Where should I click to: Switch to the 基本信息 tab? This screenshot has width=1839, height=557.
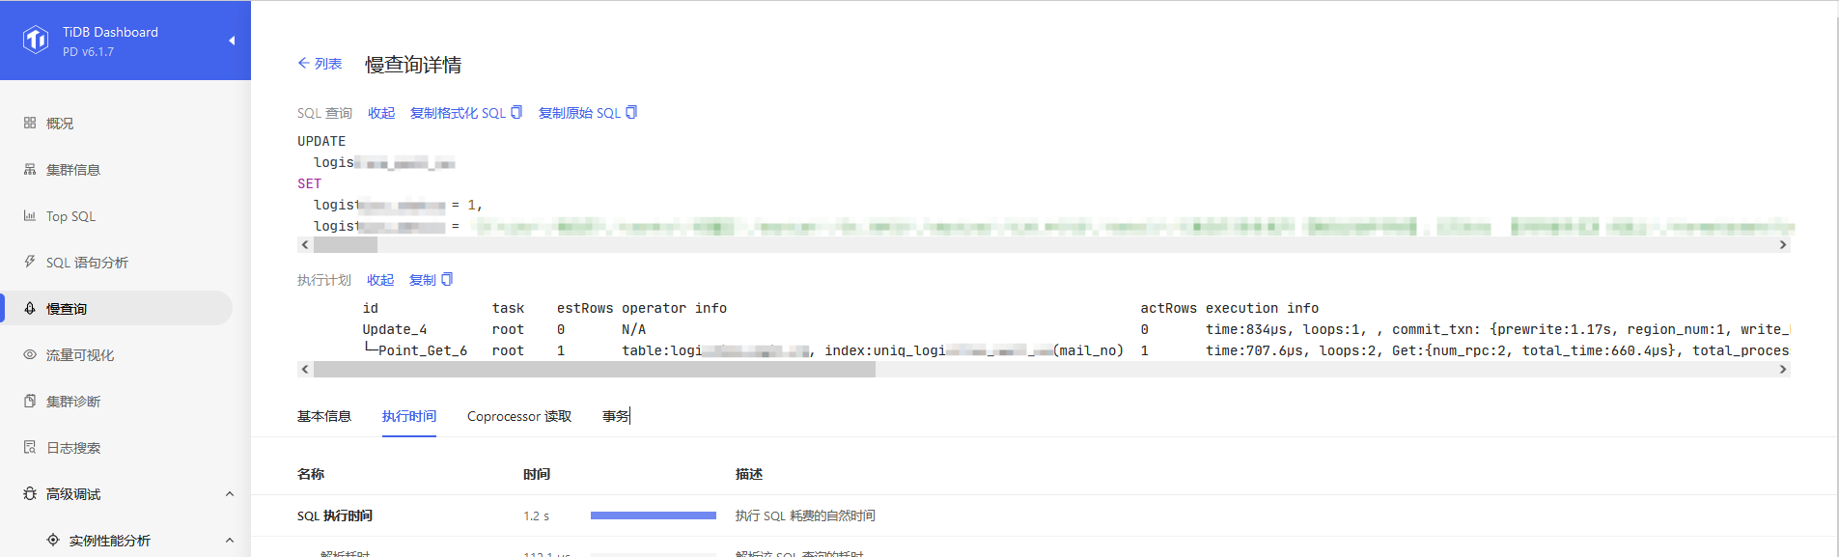(324, 416)
